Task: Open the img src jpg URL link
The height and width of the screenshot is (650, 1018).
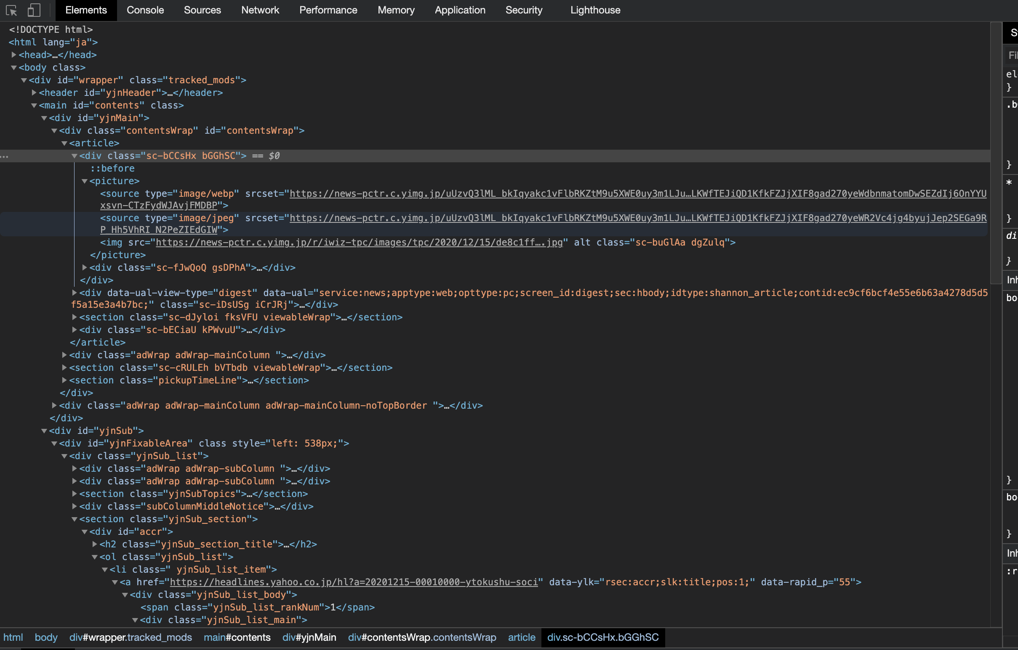Action: click(x=360, y=243)
